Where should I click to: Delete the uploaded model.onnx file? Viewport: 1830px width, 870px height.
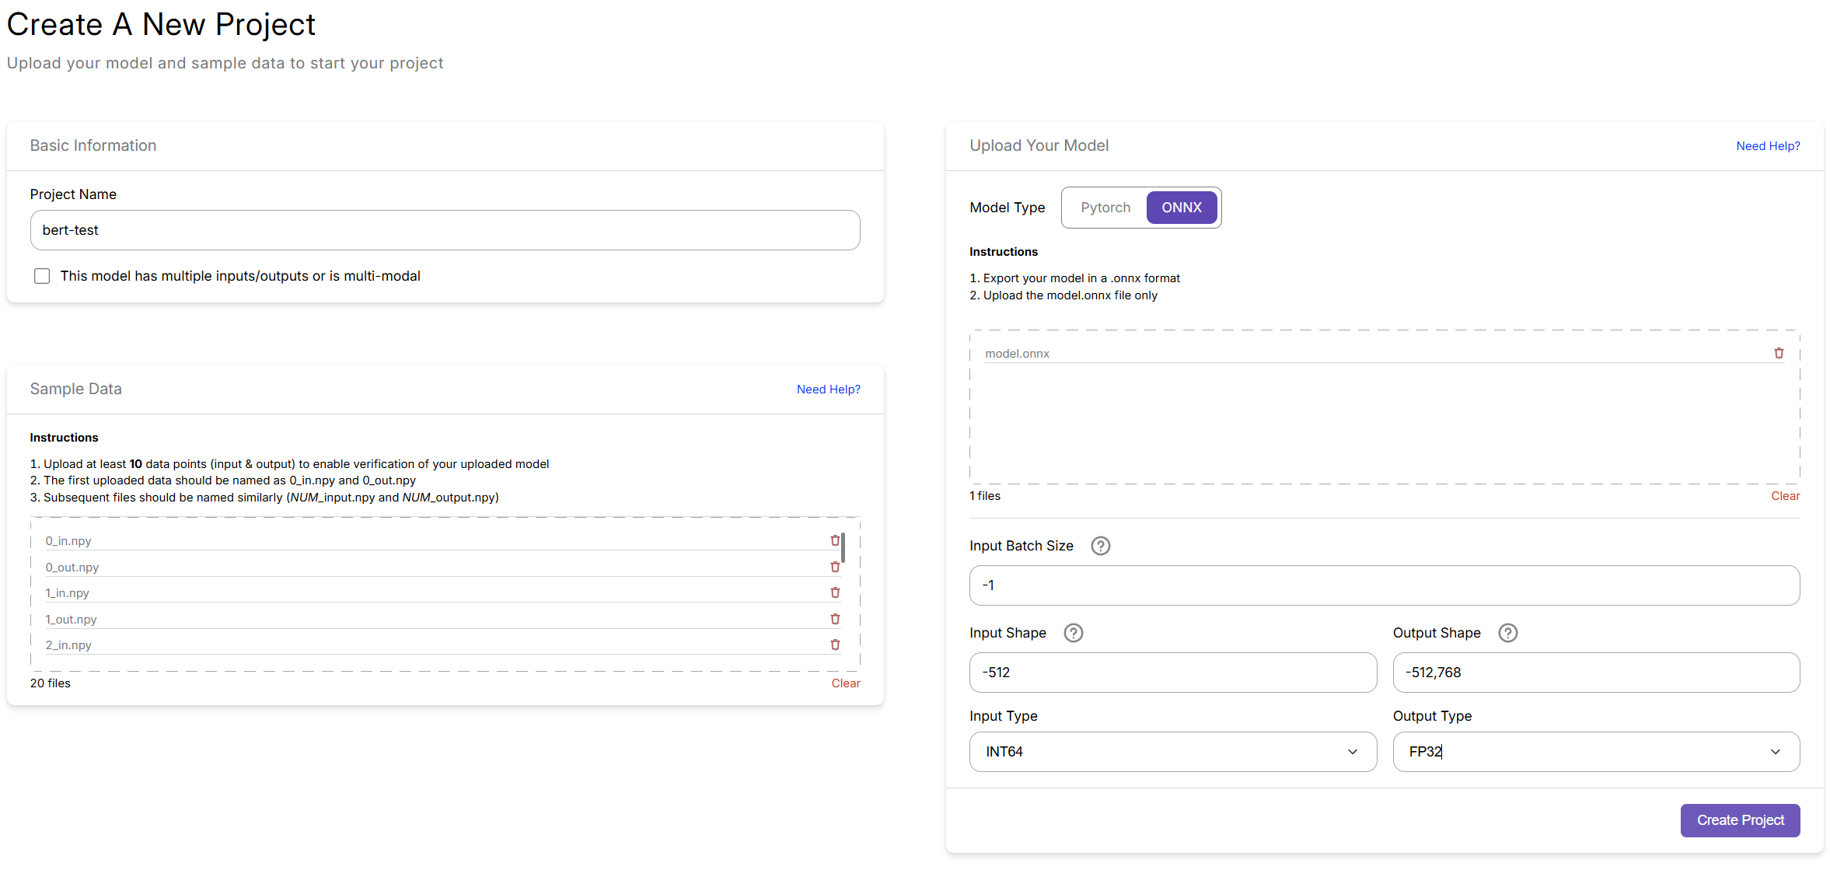tap(1779, 353)
